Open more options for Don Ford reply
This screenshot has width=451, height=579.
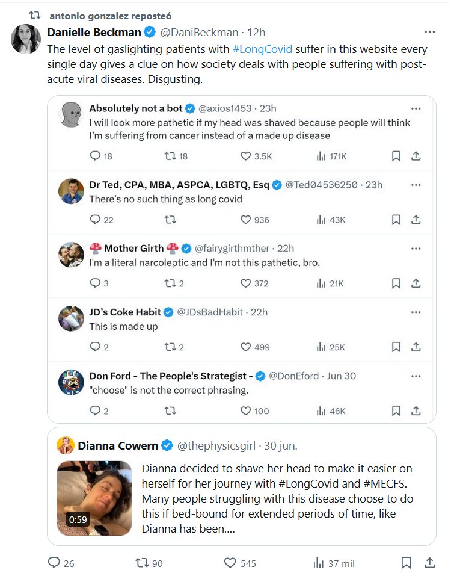(x=416, y=376)
